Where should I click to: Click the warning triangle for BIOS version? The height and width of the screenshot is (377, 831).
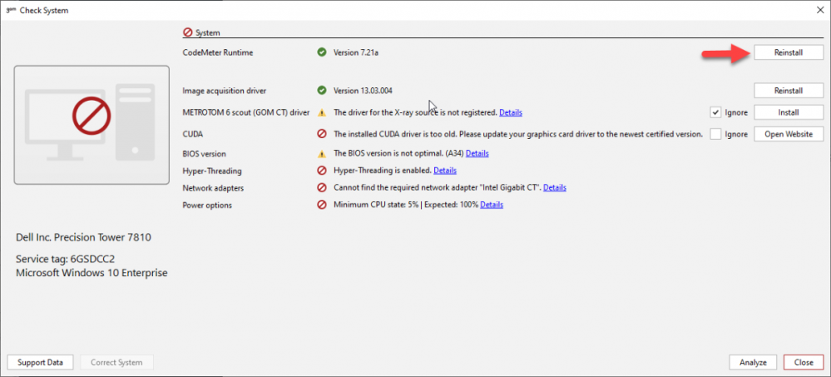[x=321, y=154]
